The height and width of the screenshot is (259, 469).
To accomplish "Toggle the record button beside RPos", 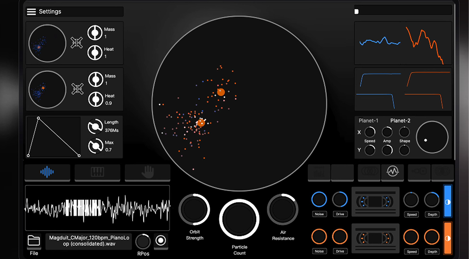I will [x=161, y=241].
